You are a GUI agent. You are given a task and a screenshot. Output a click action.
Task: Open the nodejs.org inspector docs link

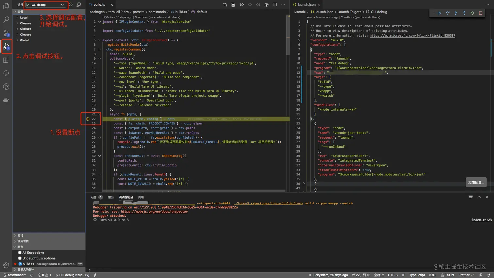[154, 211]
